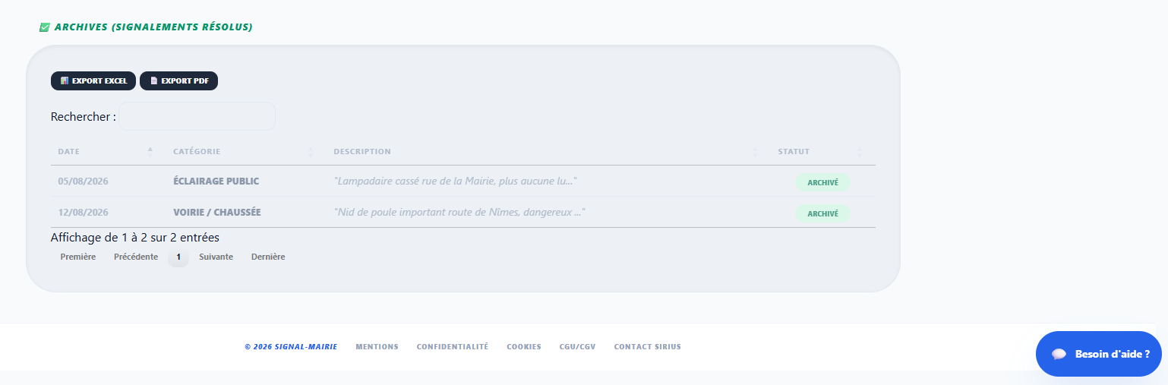Screen dimensions: 1168x385
Task: Sort table by Statut column header
Action: coord(822,151)
